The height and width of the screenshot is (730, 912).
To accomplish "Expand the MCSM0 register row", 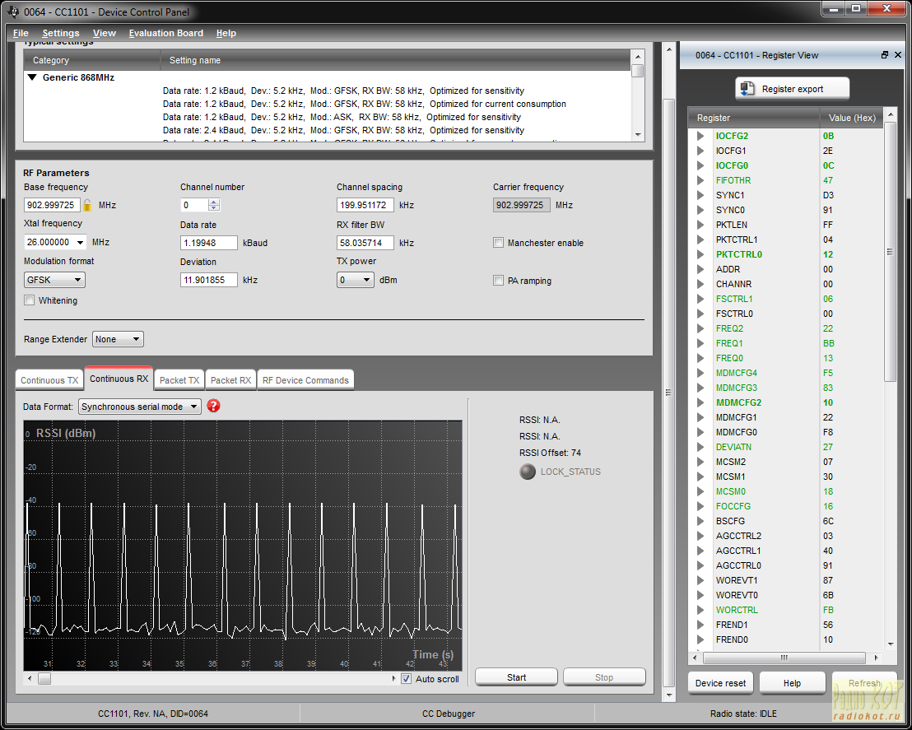I will (x=700, y=491).
